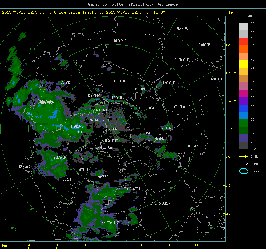Pick the orange 57-60 dBZ swatch
Screen dimensions: 266x249
coord(244,49)
